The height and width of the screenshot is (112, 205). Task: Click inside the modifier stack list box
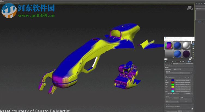200,15
